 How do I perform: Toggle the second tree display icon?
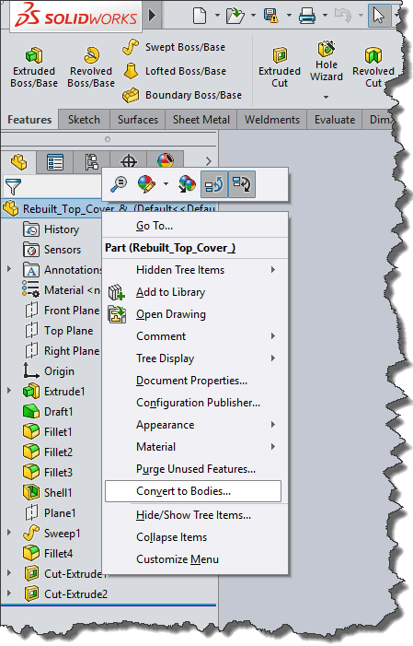(x=242, y=184)
